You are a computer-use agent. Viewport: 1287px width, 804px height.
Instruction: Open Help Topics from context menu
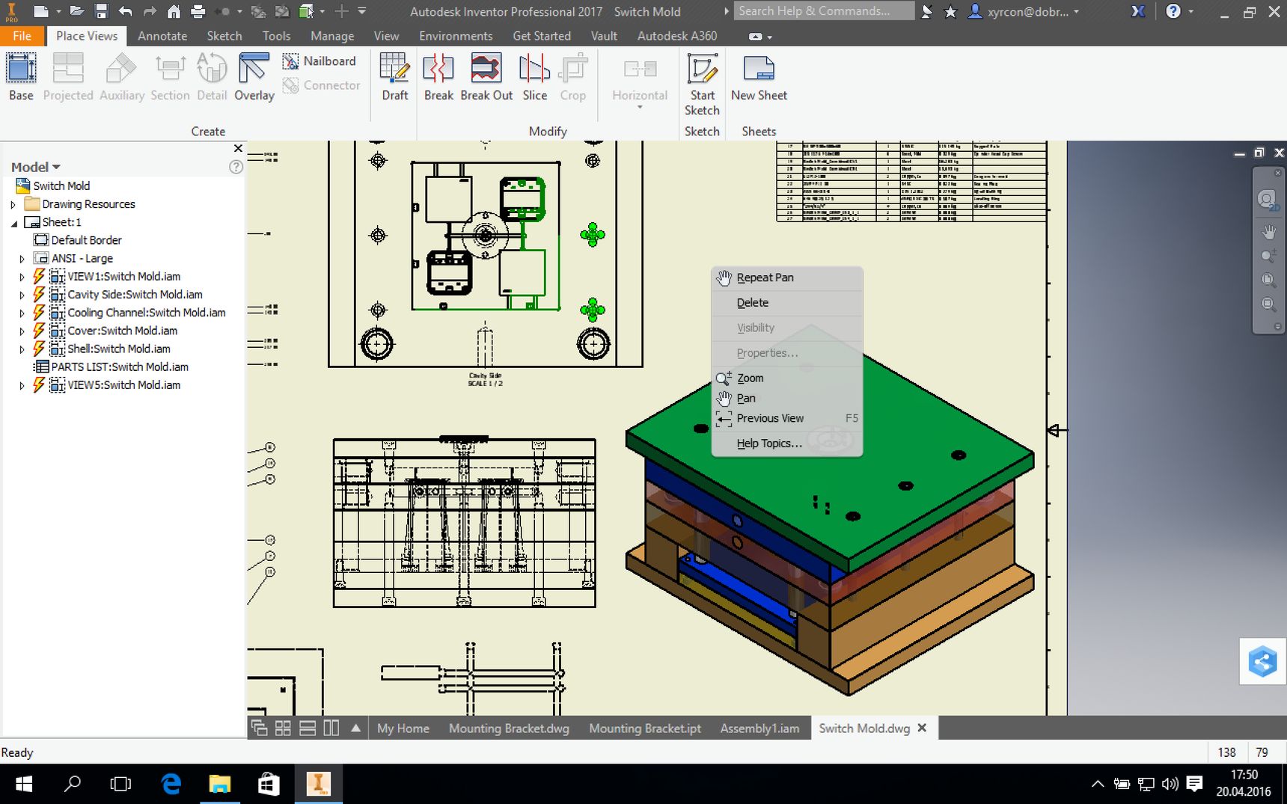click(x=786, y=444)
